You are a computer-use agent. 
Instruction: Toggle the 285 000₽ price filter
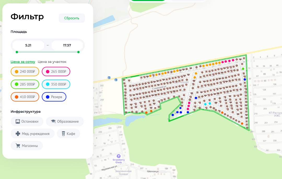(x=25, y=84)
